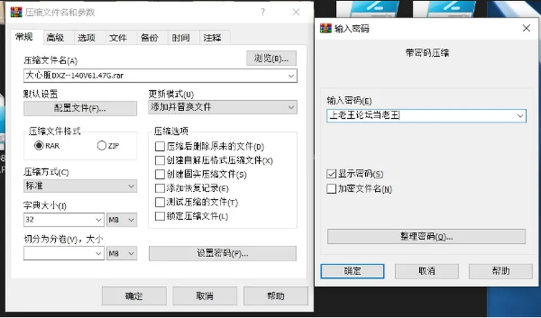
Task: Open the 选项 tab
Action: 87,38
